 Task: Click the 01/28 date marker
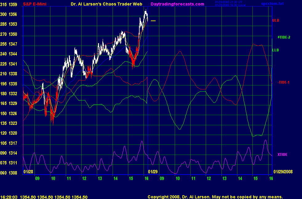[x=28, y=172]
